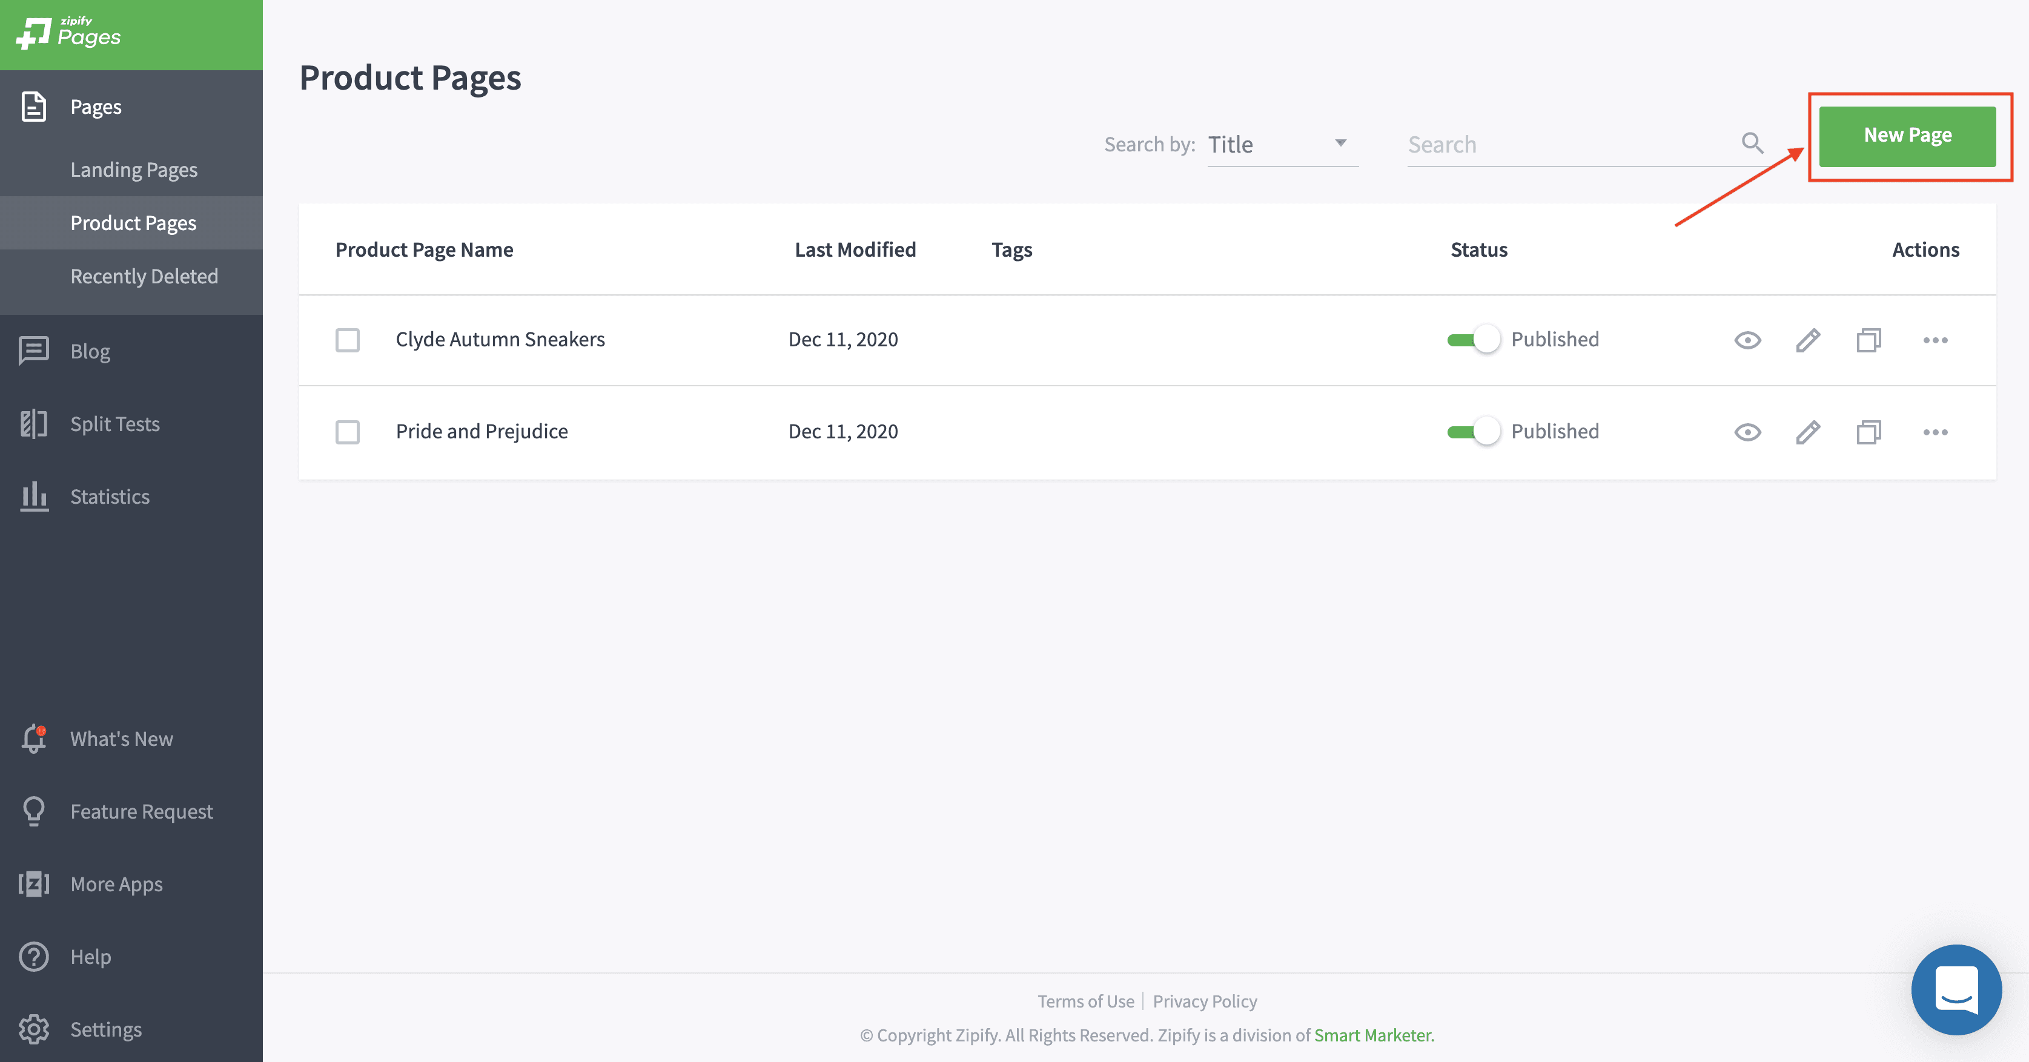Select the Clyde Autumn Sneakers checkbox

pos(348,340)
